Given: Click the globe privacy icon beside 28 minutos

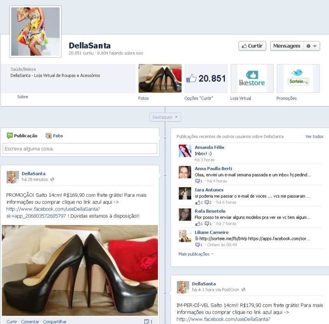Looking at the screenshot, I should [52, 179].
